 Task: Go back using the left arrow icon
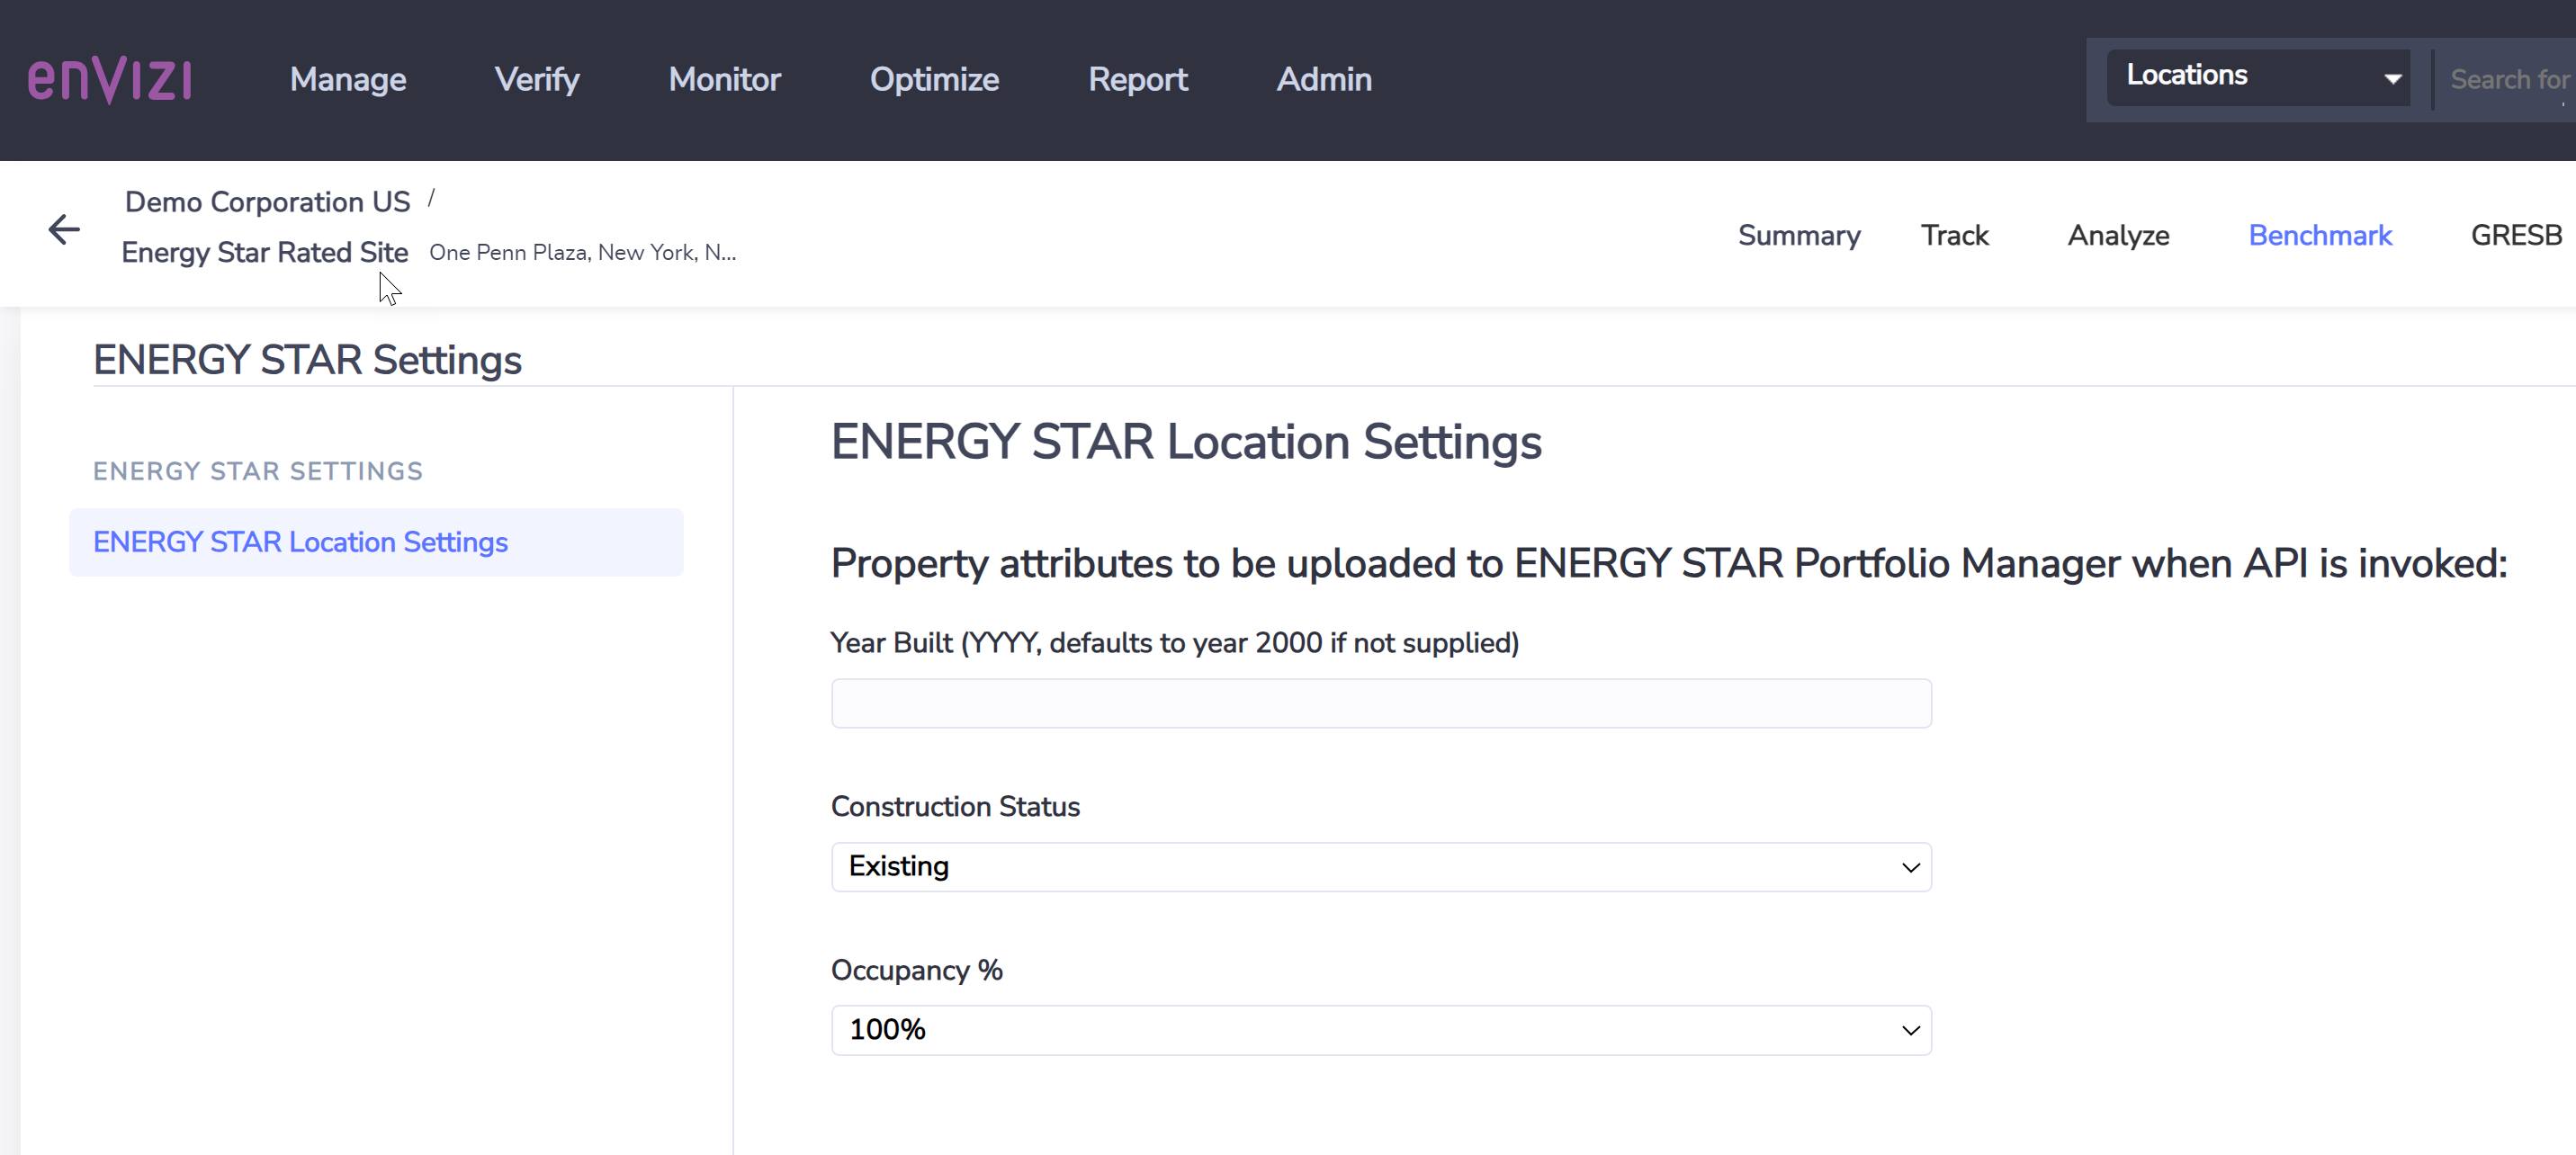64,229
